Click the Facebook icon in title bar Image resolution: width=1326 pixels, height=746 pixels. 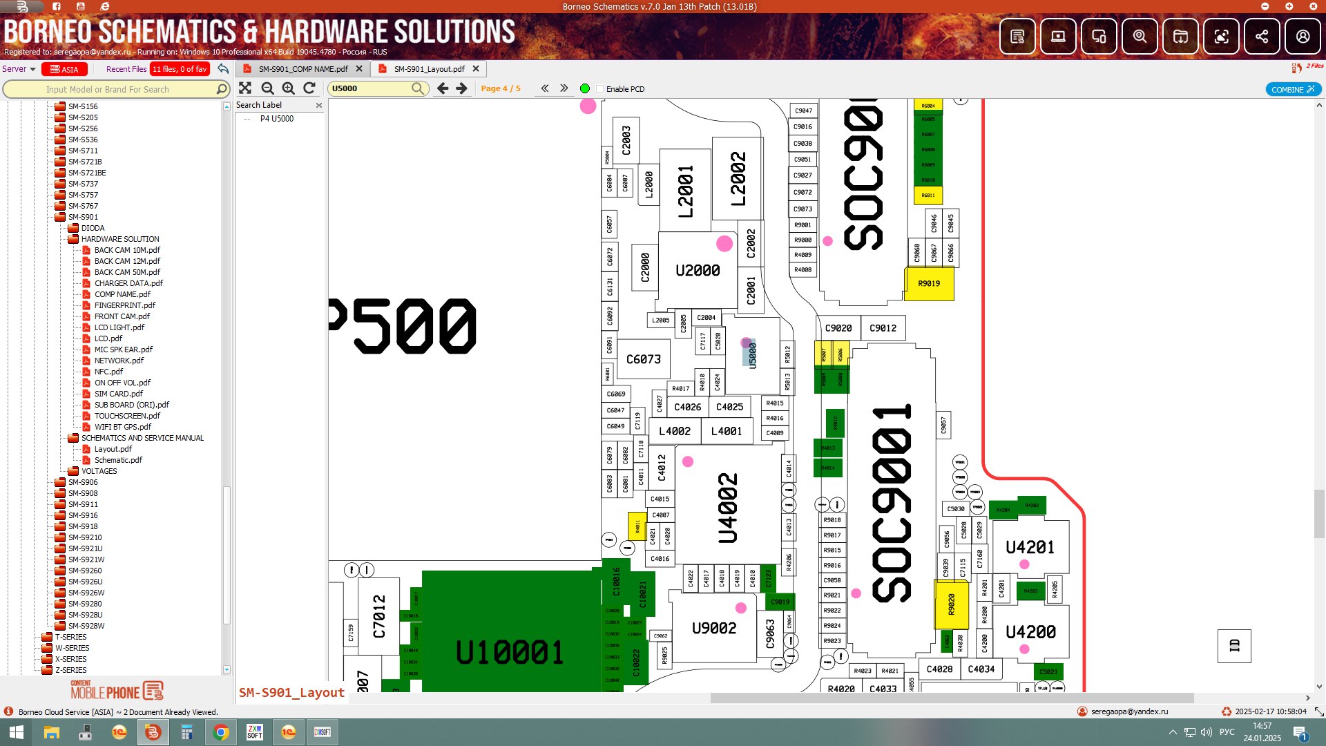point(57,6)
